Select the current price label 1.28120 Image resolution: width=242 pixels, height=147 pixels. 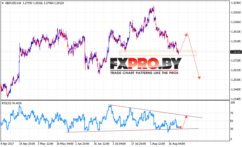pos(236,52)
